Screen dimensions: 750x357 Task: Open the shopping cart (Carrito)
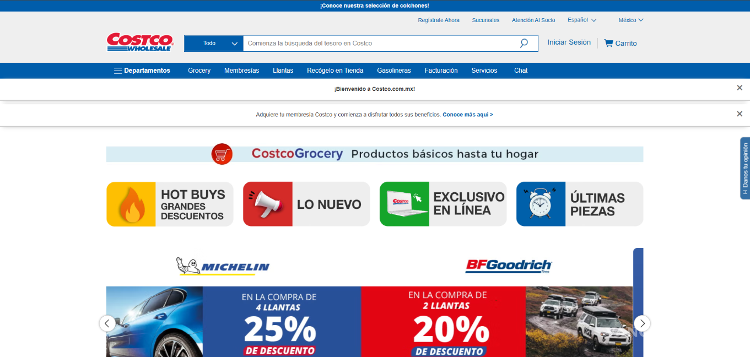619,42
